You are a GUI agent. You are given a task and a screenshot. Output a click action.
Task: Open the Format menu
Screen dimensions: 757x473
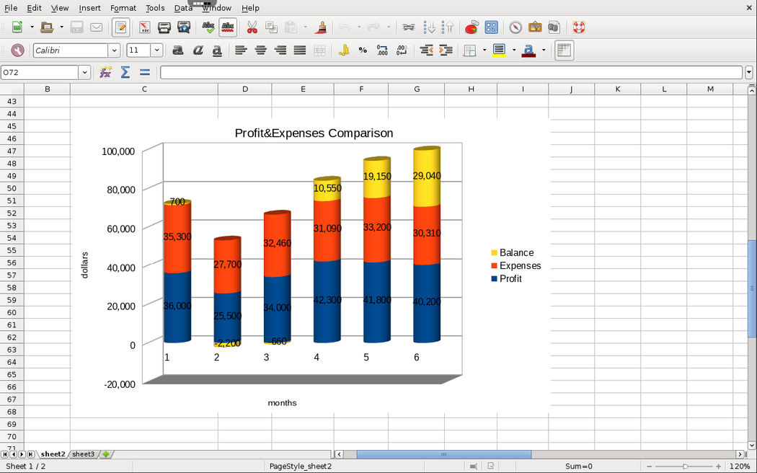click(123, 8)
